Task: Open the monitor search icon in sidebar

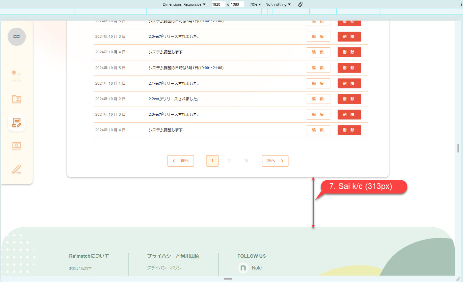Action: pyautogui.click(x=17, y=146)
